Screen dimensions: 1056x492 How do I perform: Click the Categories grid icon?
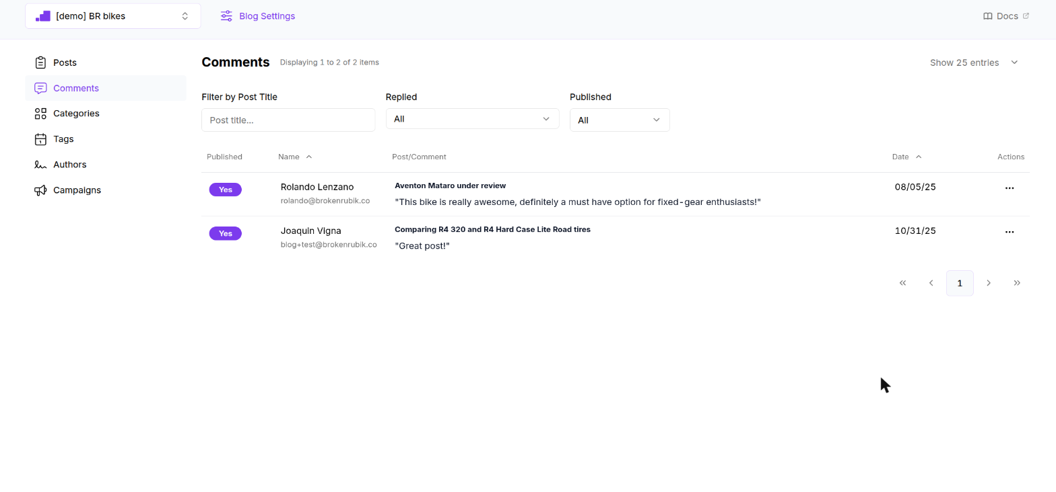(40, 114)
